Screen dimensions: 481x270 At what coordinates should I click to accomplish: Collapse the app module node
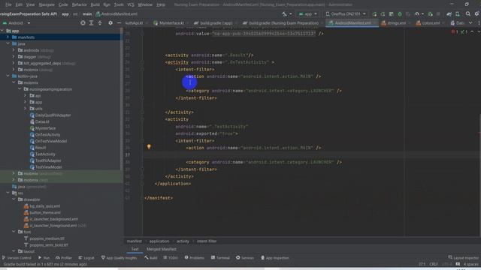point(2,31)
